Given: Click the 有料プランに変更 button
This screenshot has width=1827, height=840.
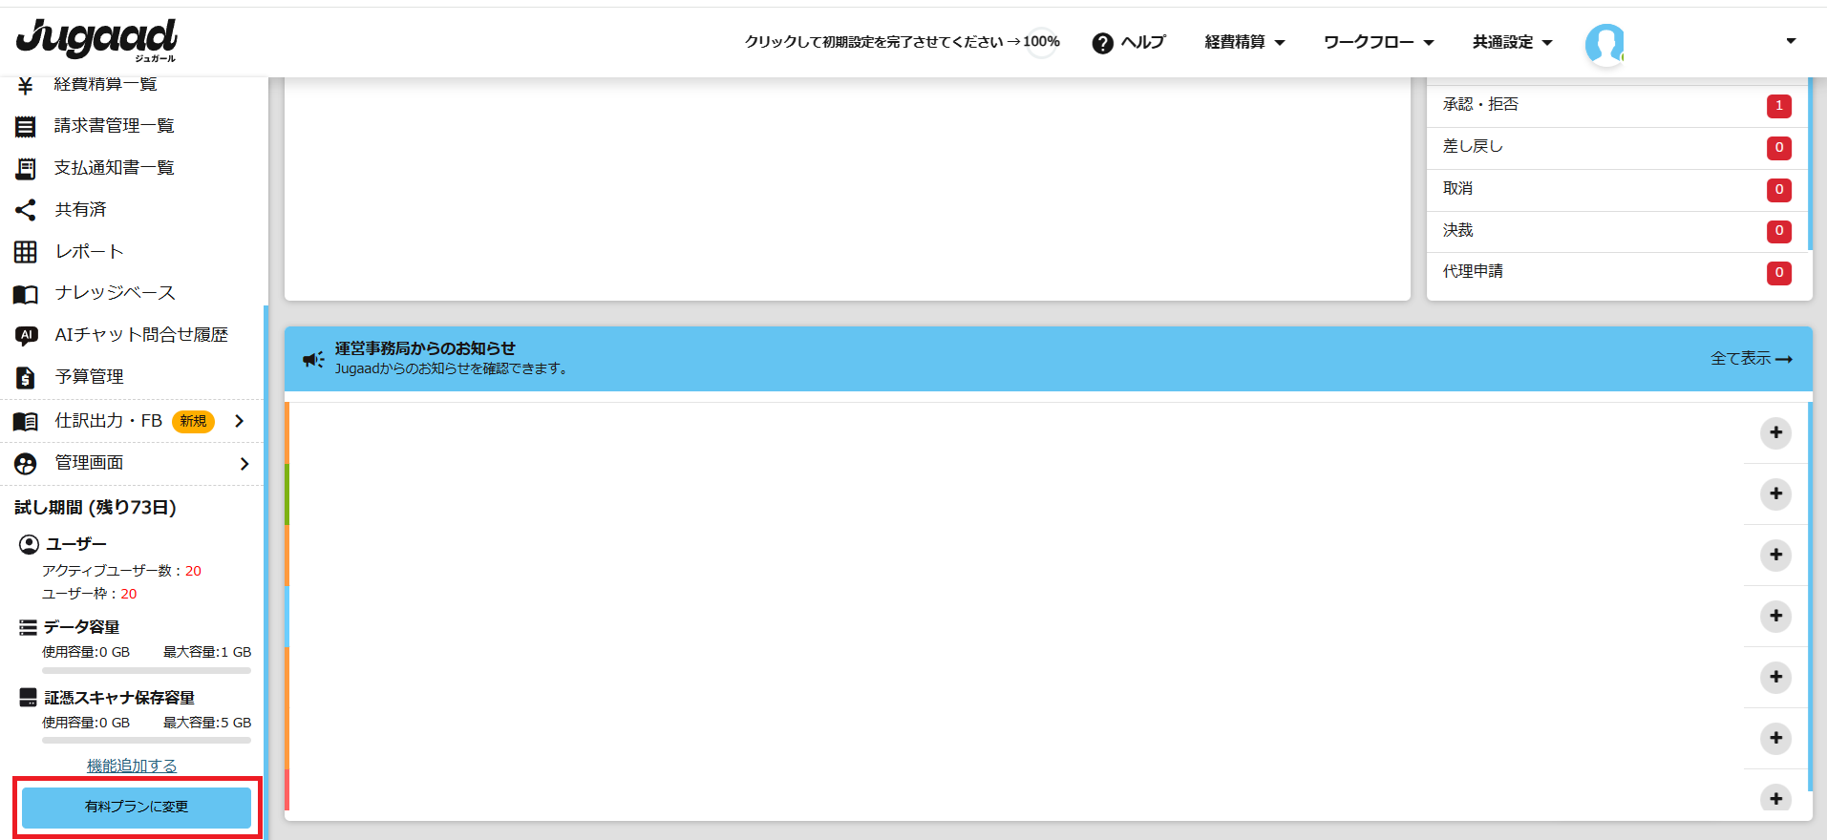Looking at the screenshot, I should click(137, 808).
